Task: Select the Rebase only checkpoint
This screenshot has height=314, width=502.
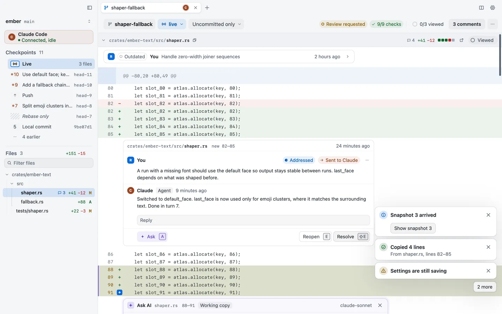Action: (x=51, y=116)
